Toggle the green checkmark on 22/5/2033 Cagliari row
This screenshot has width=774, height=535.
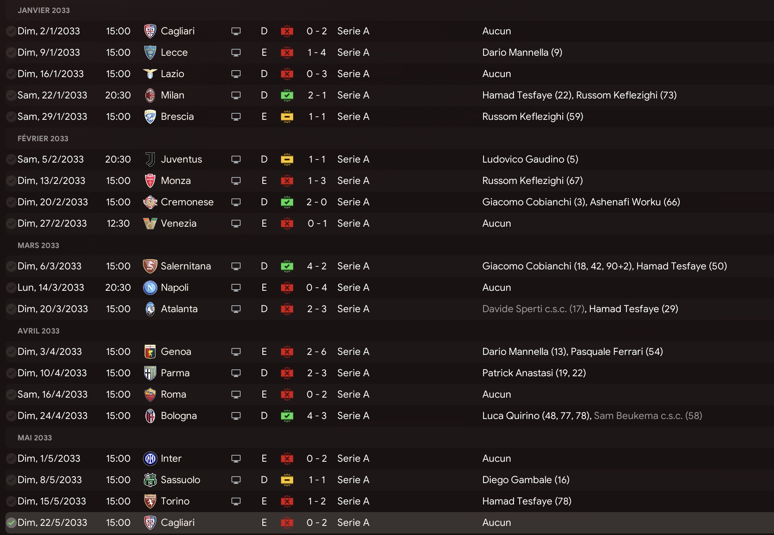click(x=11, y=522)
